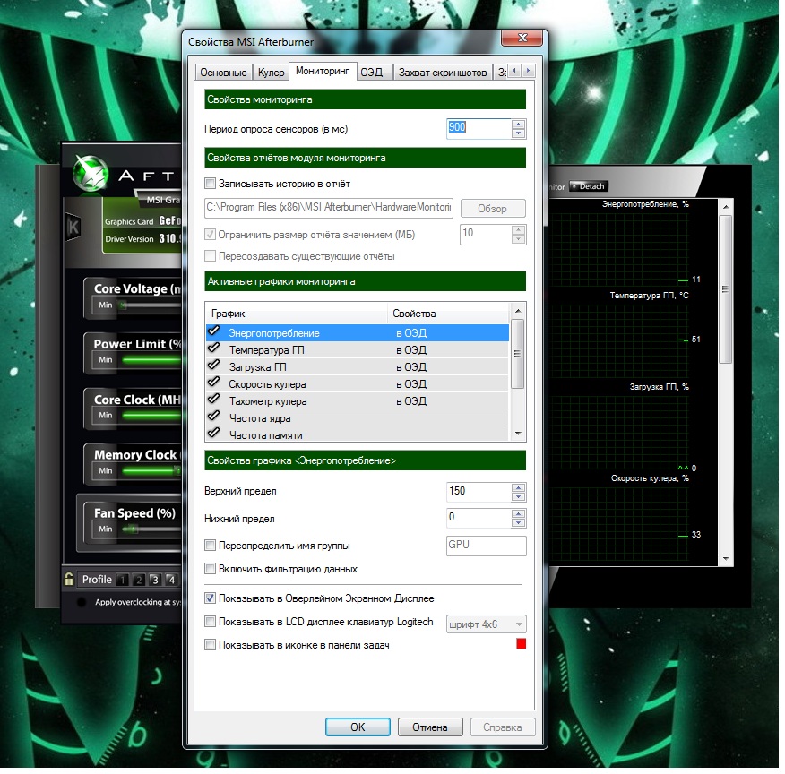
Task: Enable Записывать историю в отчёт checkbox
Action: [x=211, y=184]
